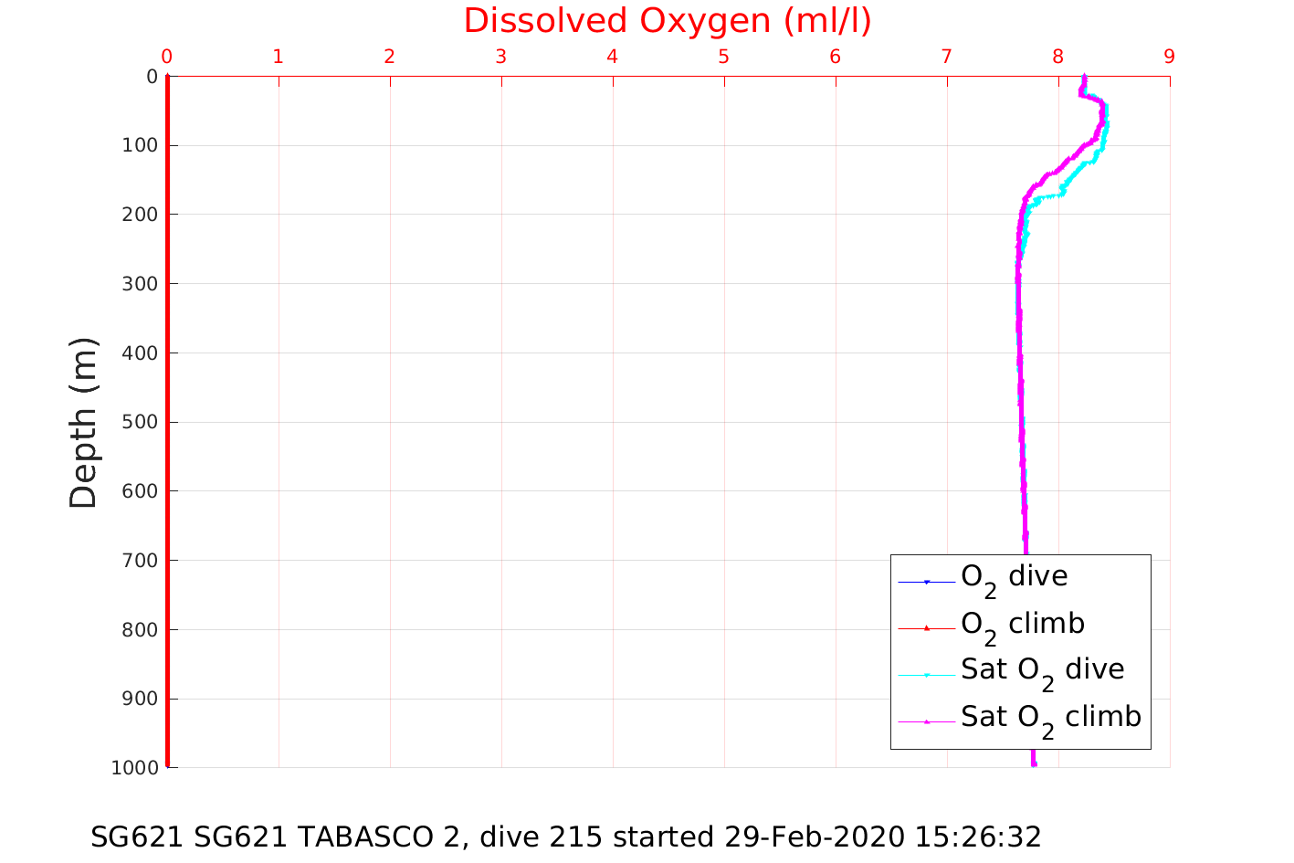This screenshot has width=1294, height=863.
Task: Click depth tick label 600
Action: point(139,491)
